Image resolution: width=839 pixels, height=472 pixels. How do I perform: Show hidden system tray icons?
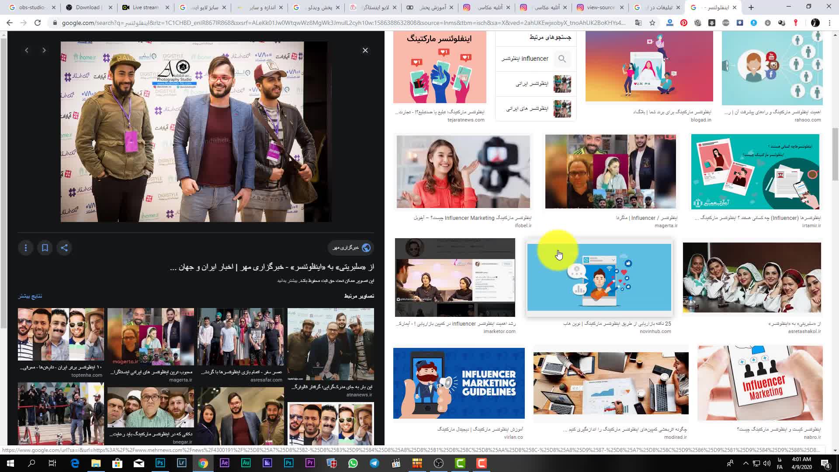[x=745, y=463]
